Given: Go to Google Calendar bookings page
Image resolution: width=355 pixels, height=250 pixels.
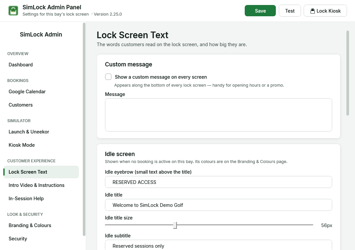Looking at the screenshot, I should 41,92.
